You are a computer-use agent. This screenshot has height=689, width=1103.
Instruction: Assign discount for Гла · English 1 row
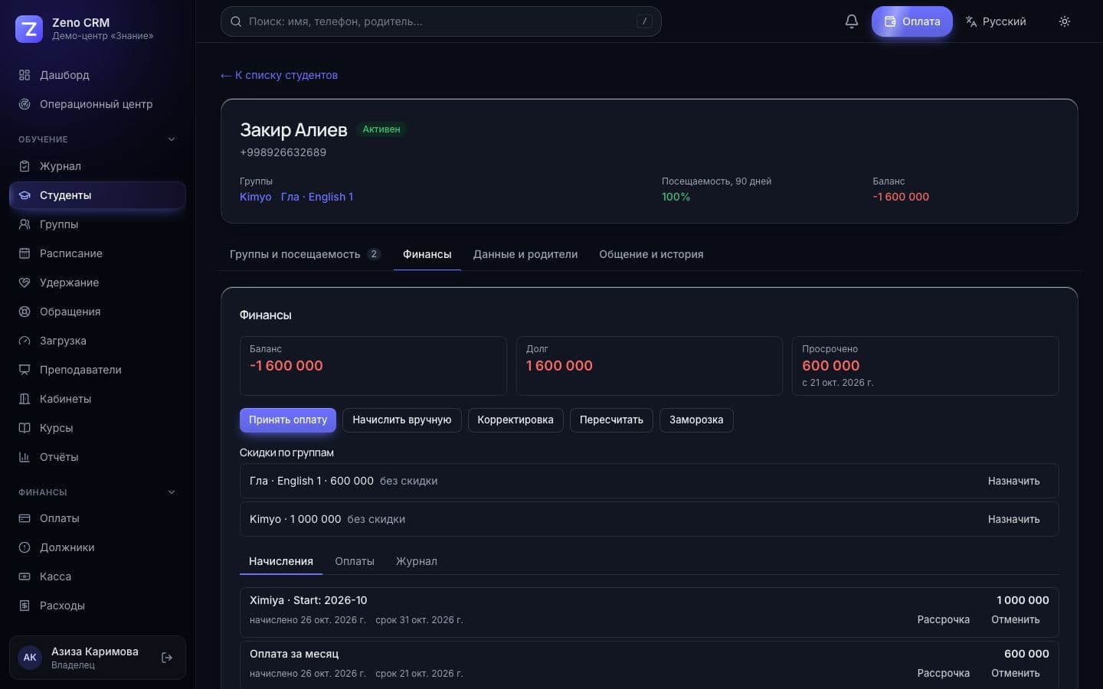[1013, 481]
